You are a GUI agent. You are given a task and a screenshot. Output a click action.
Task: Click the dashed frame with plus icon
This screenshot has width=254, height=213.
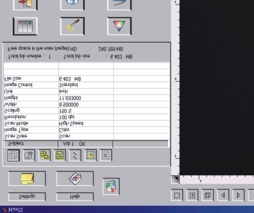click(90, 155)
